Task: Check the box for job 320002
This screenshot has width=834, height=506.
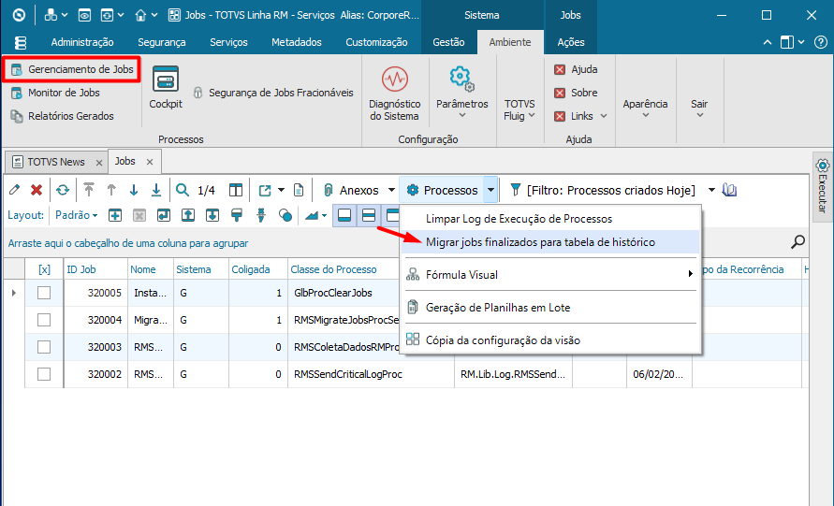Action: [x=44, y=374]
